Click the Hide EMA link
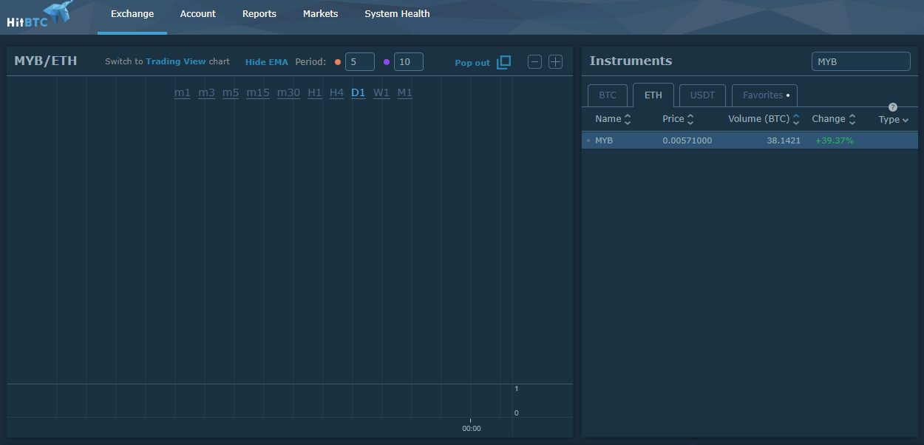 coord(267,62)
